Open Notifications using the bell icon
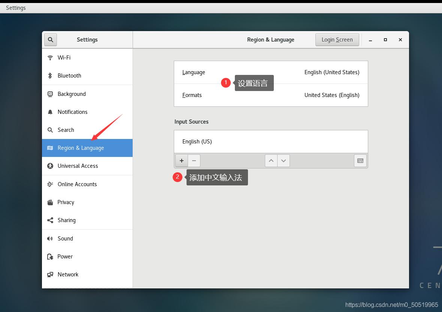This screenshot has height=312, width=442. click(x=50, y=112)
